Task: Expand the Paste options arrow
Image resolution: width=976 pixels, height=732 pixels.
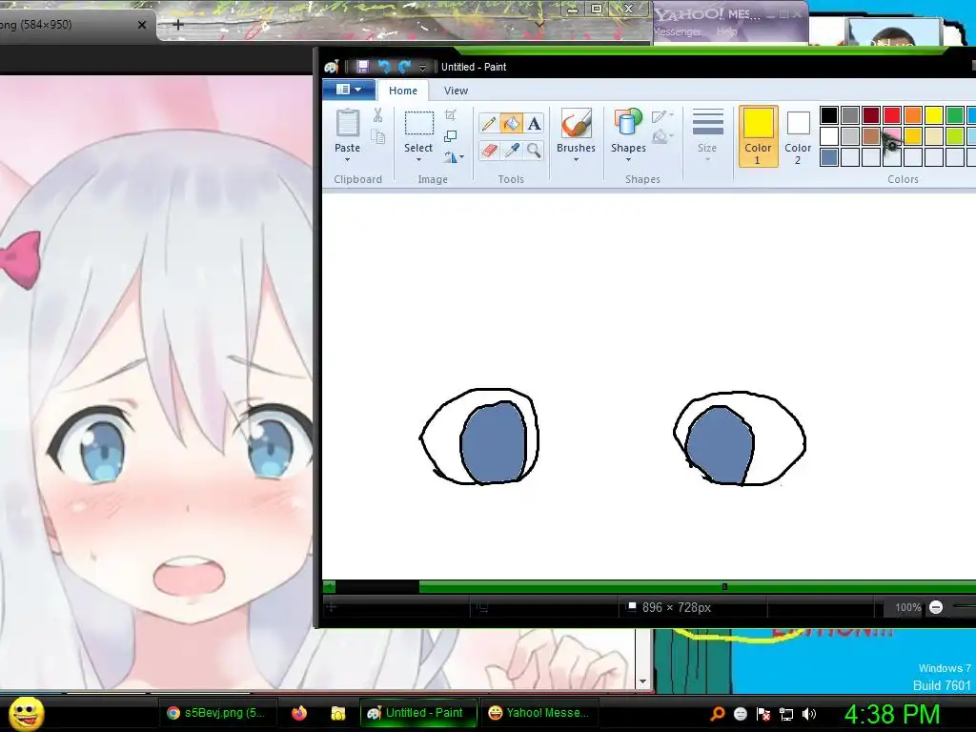Action: pyautogui.click(x=347, y=160)
